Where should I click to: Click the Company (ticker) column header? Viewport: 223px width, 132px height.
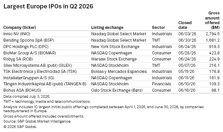point(20,28)
